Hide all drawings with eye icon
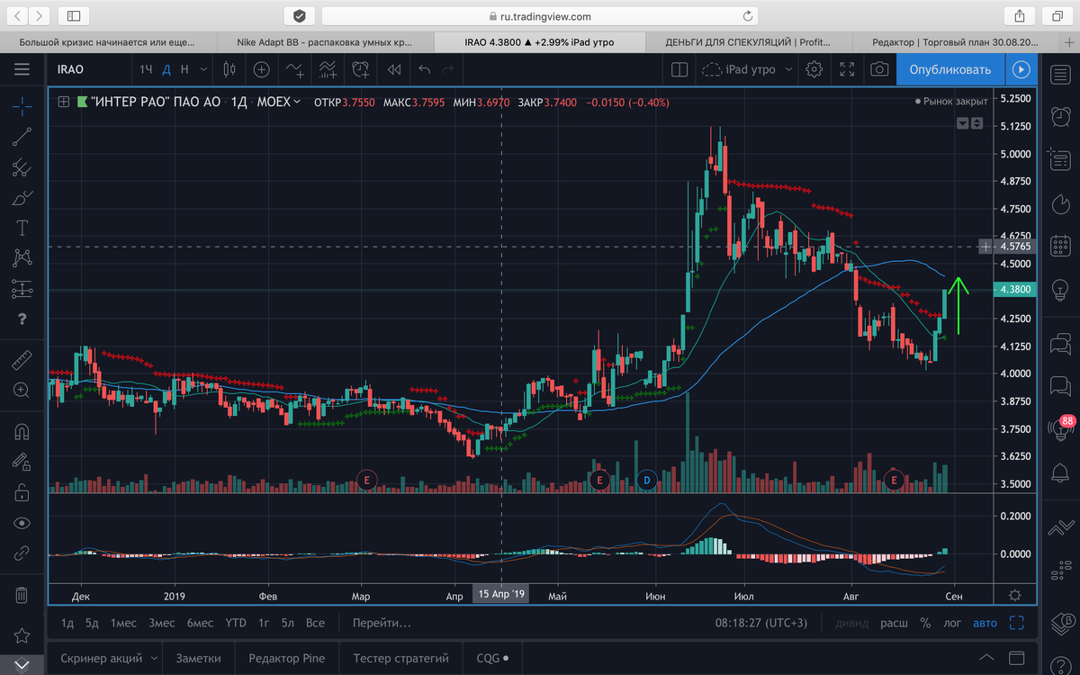This screenshot has width=1080, height=675. (22, 523)
